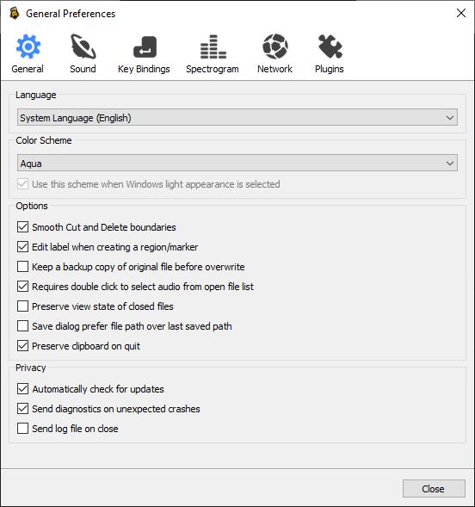The width and height of the screenshot is (475, 507).
Task: Select the Plugins puzzle piece icon
Action: pos(330,46)
